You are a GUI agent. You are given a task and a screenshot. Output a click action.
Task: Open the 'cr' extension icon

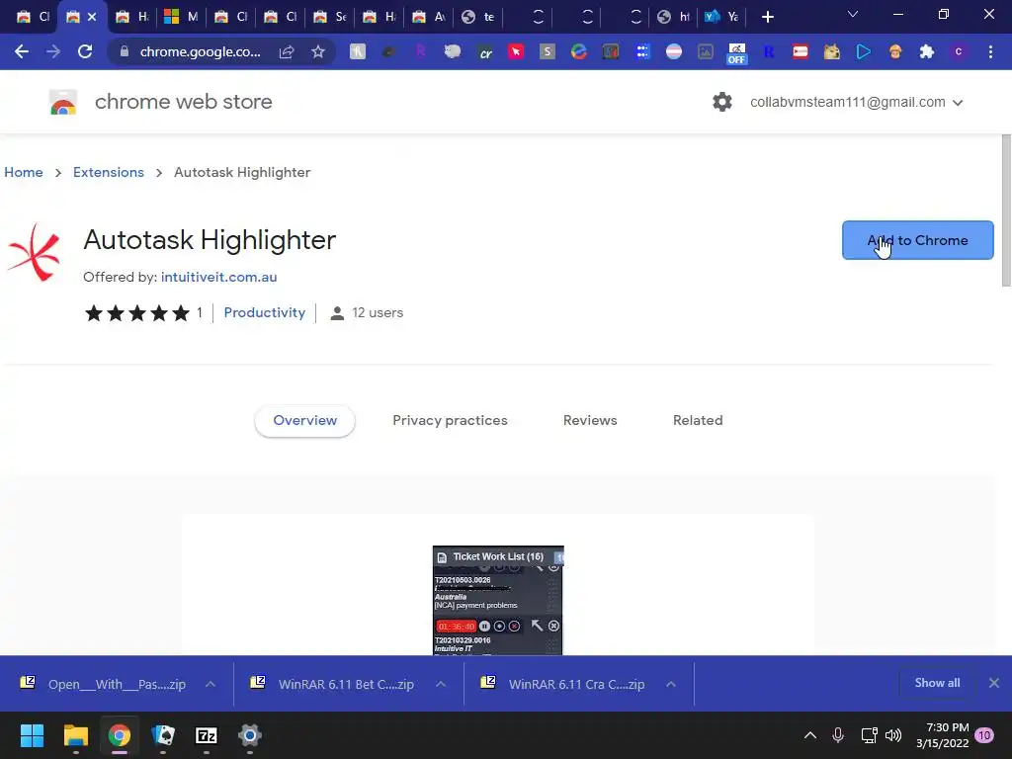(x=484, y=52)
